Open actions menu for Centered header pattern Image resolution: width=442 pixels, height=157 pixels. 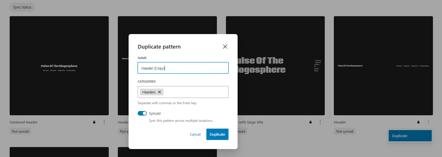pyautogui.click(x=104, y=122)
